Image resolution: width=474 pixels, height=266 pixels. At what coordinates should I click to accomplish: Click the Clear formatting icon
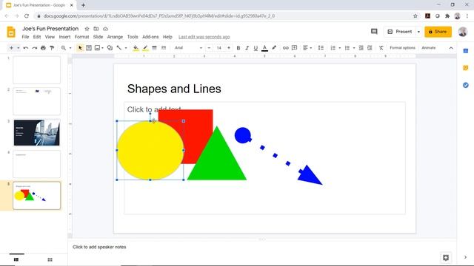click(381, 48)
